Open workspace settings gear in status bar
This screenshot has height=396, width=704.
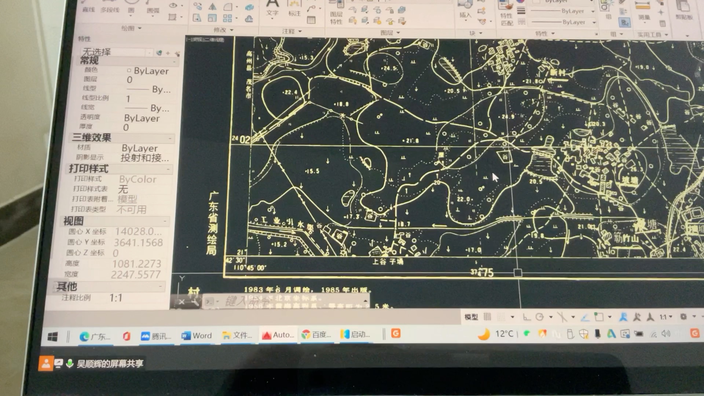[x=683, y=316]
